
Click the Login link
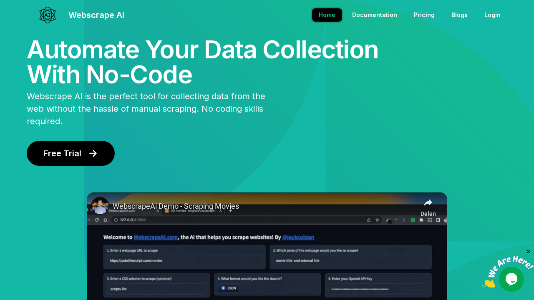coord(492,15)
